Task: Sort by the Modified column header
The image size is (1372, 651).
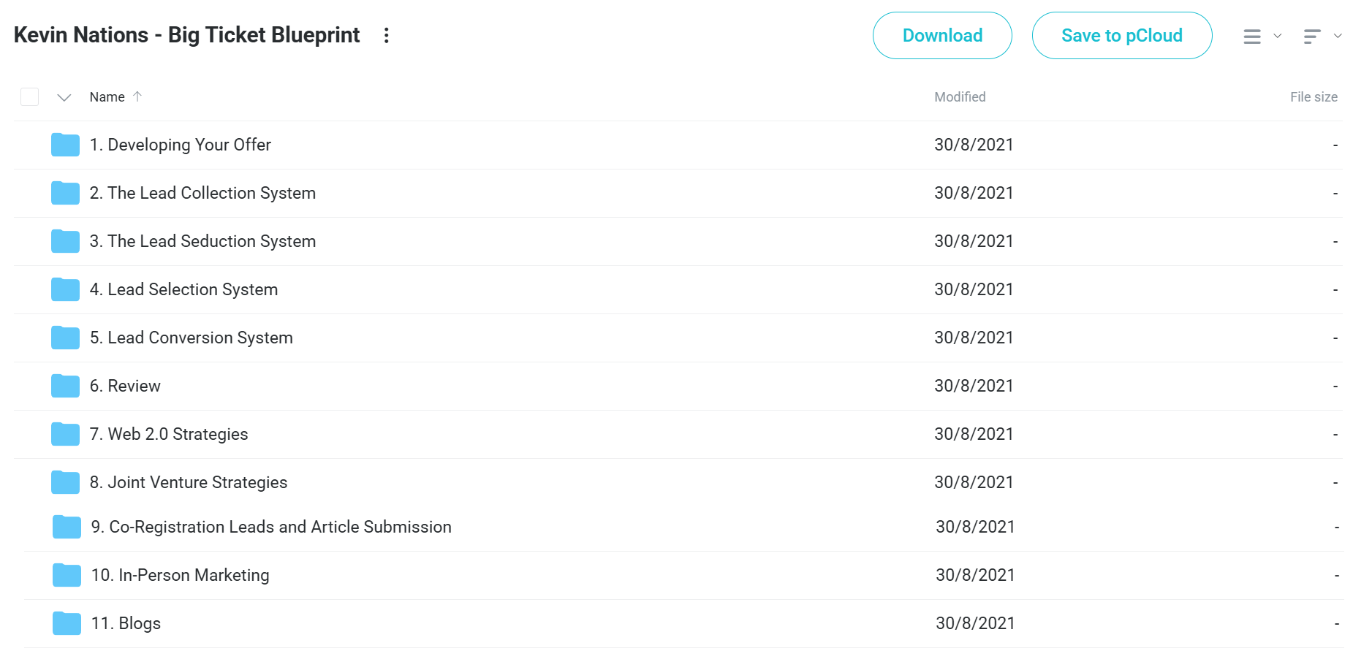Action: click(x=960, y=96)
